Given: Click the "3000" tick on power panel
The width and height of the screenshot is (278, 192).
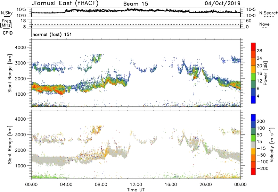Looking at the screenshot, I should (x=21, y=63).
